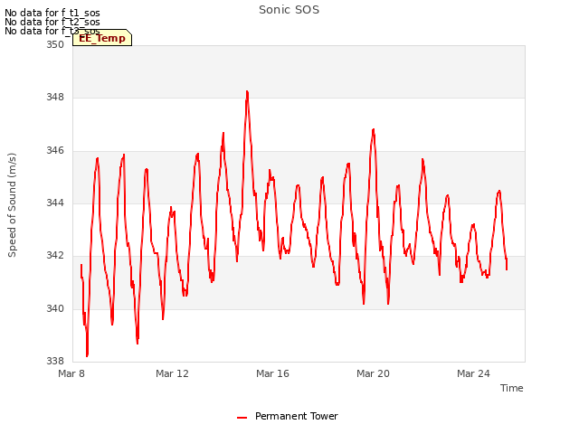Viewport: 579px width, 434px height.
Task: Click the 348 y-axis tick label
Action: [55, 98]
